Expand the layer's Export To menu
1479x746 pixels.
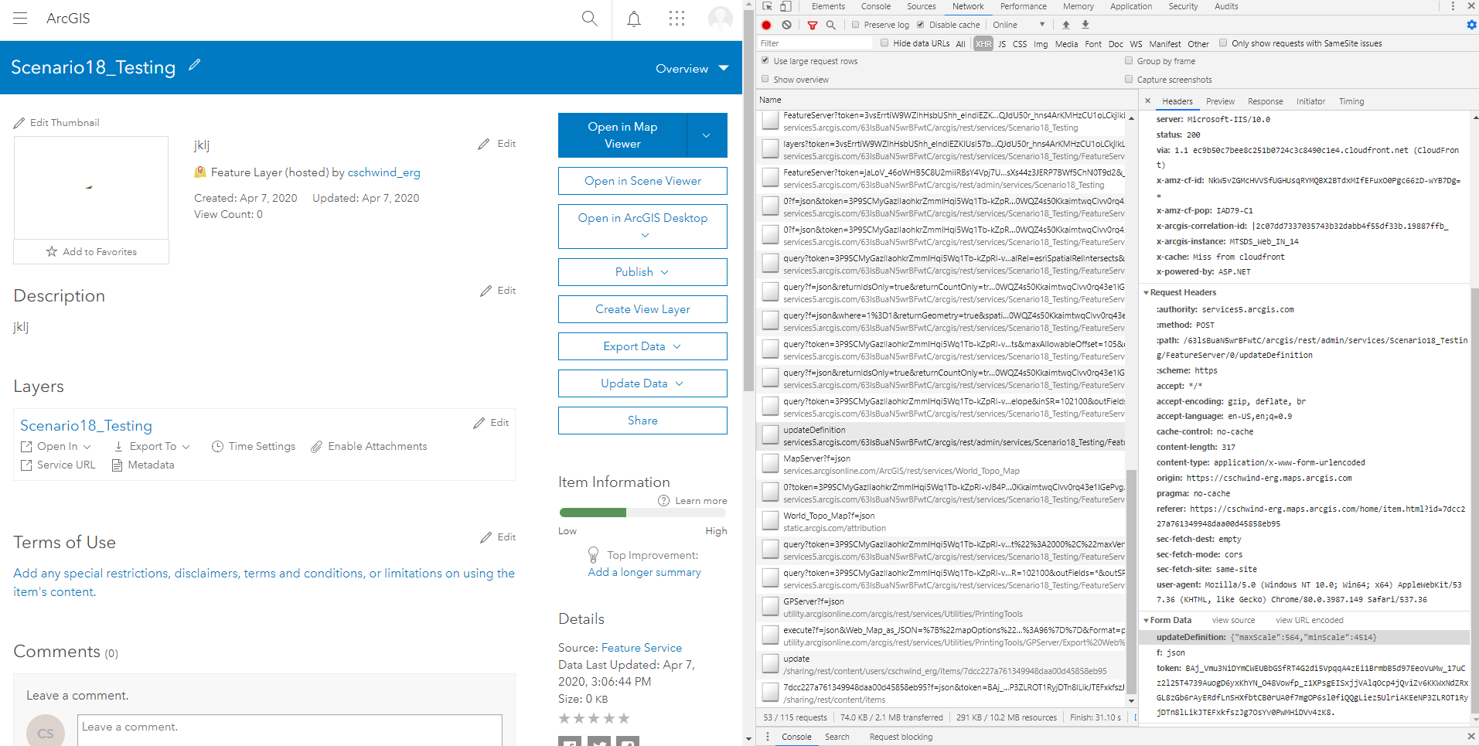coord(152,446)
